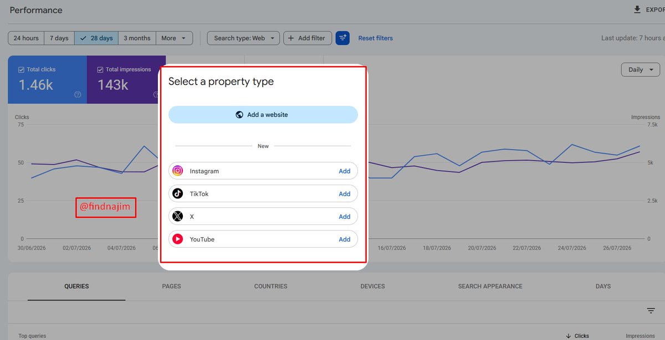665x340 pixels.
Task: Click the Instagram logo icon
Action: 177,171
